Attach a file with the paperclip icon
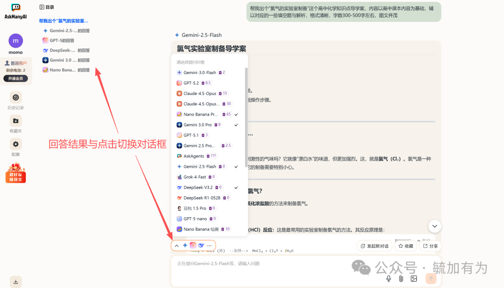Viewport: 504px width, 288px height. [x=401, y=278]
